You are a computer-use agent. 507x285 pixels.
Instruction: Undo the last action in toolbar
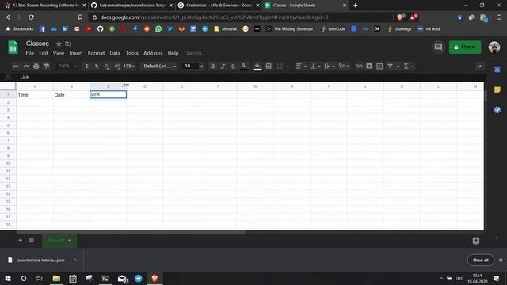pyautogui.click(x=16, y=66)
